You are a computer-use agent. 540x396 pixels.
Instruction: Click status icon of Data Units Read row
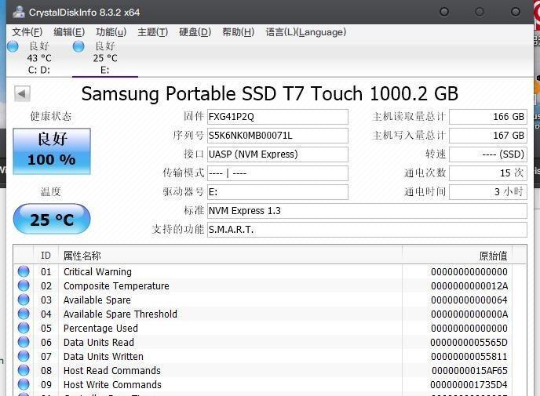[x=24, y=342]
